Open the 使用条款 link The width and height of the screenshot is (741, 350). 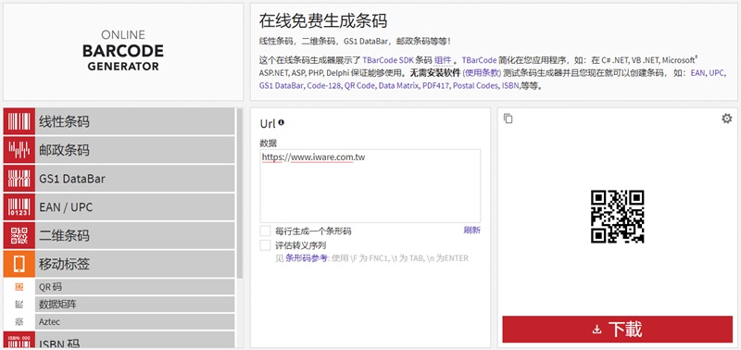click(x=482, y=73)
